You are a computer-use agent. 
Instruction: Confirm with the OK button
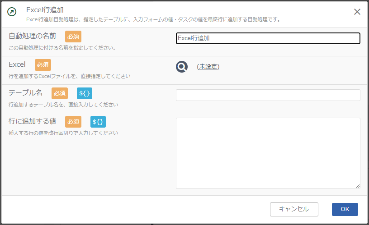[345, 209]
